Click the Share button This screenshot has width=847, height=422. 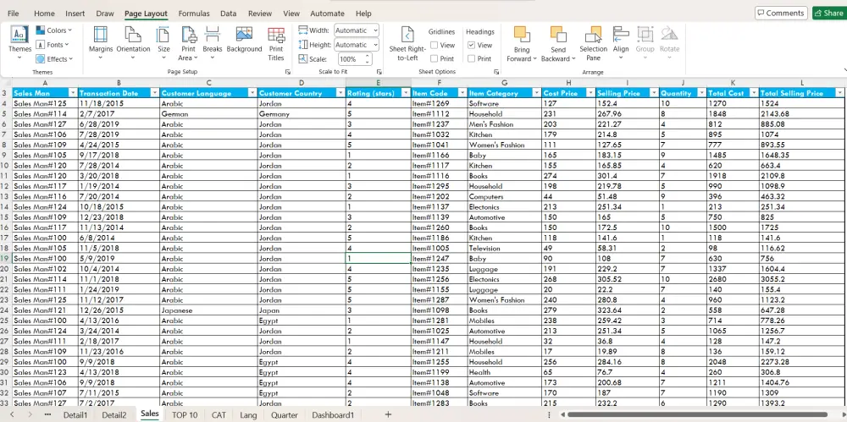pyautogui.click(x=828, y=13)
